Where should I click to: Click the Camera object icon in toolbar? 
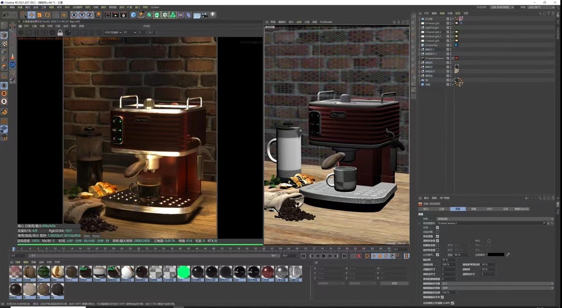pyautogui.click(x=204, y=15)
